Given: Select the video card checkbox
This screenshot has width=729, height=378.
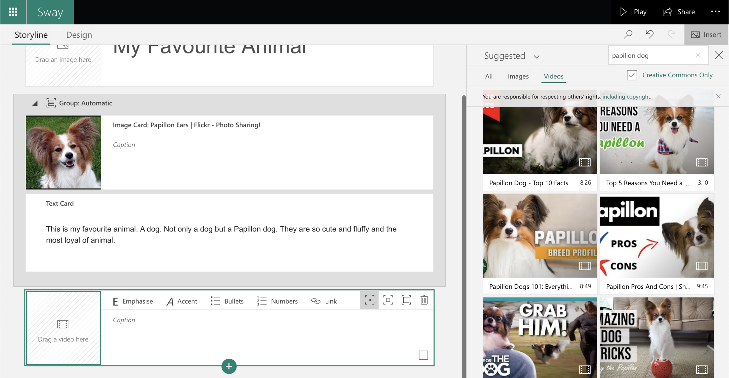Looking at the screenshot, I should 423,355.
